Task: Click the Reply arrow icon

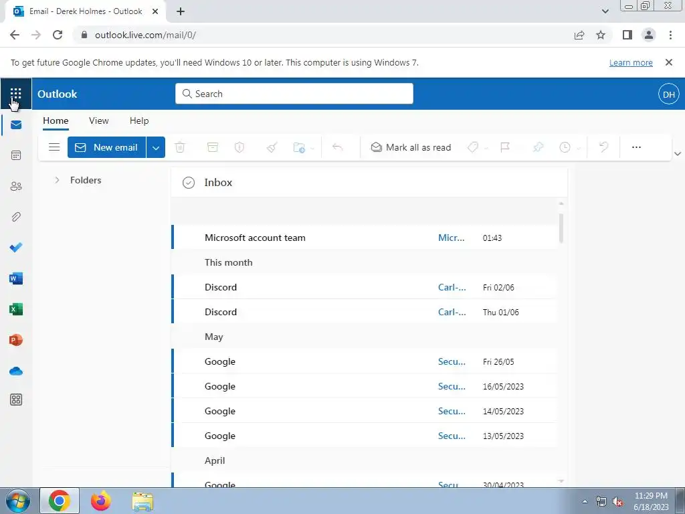Action: [337, 147]
